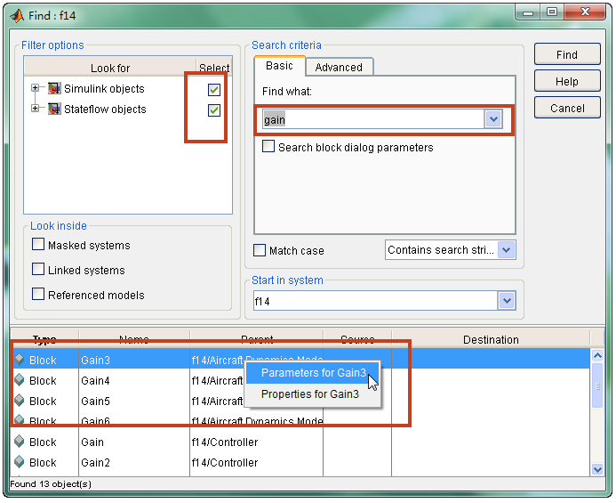Click Stateflow objects tree label
The image size is (616, 503).
pos(105,109)
